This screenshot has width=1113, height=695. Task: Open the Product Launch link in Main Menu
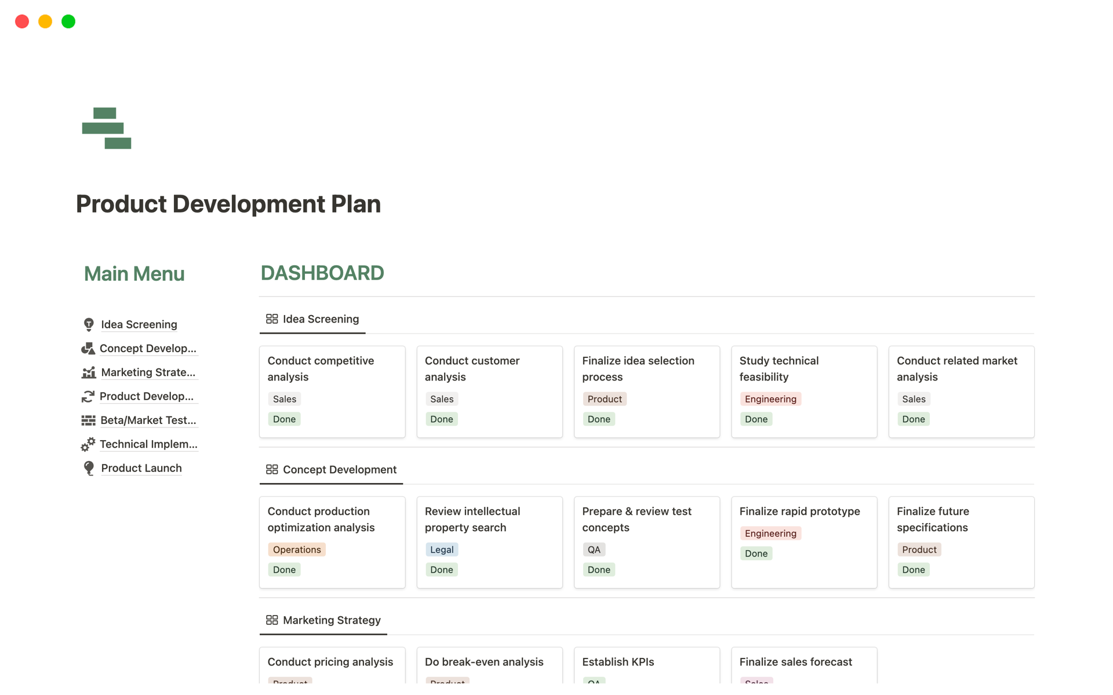141,468
